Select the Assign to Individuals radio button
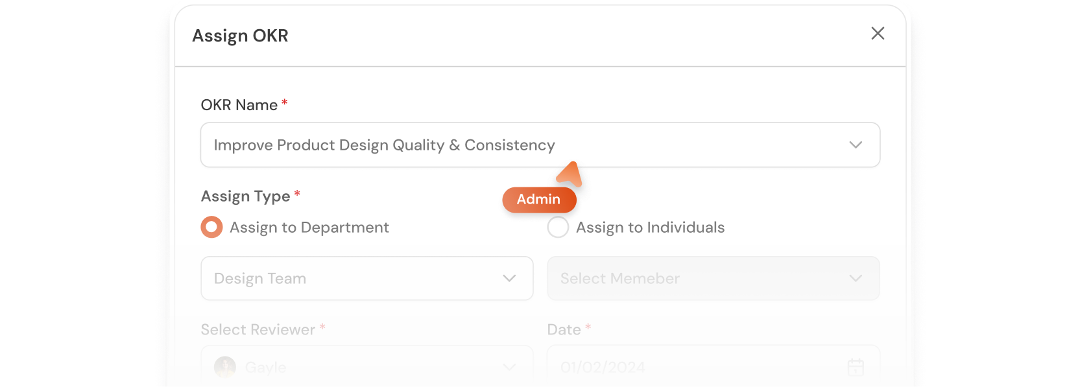Viewport: 1080px width, 387px height. (557, 227)
